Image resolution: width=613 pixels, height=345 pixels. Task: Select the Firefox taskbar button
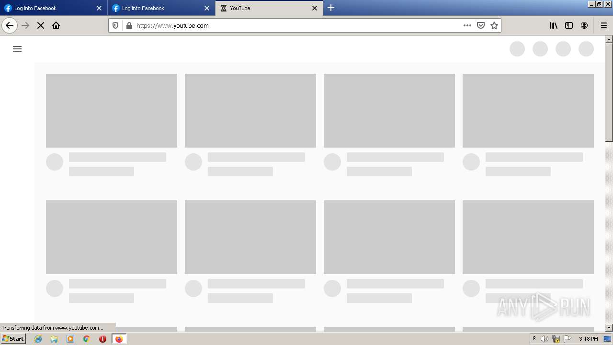click(119, 339)
